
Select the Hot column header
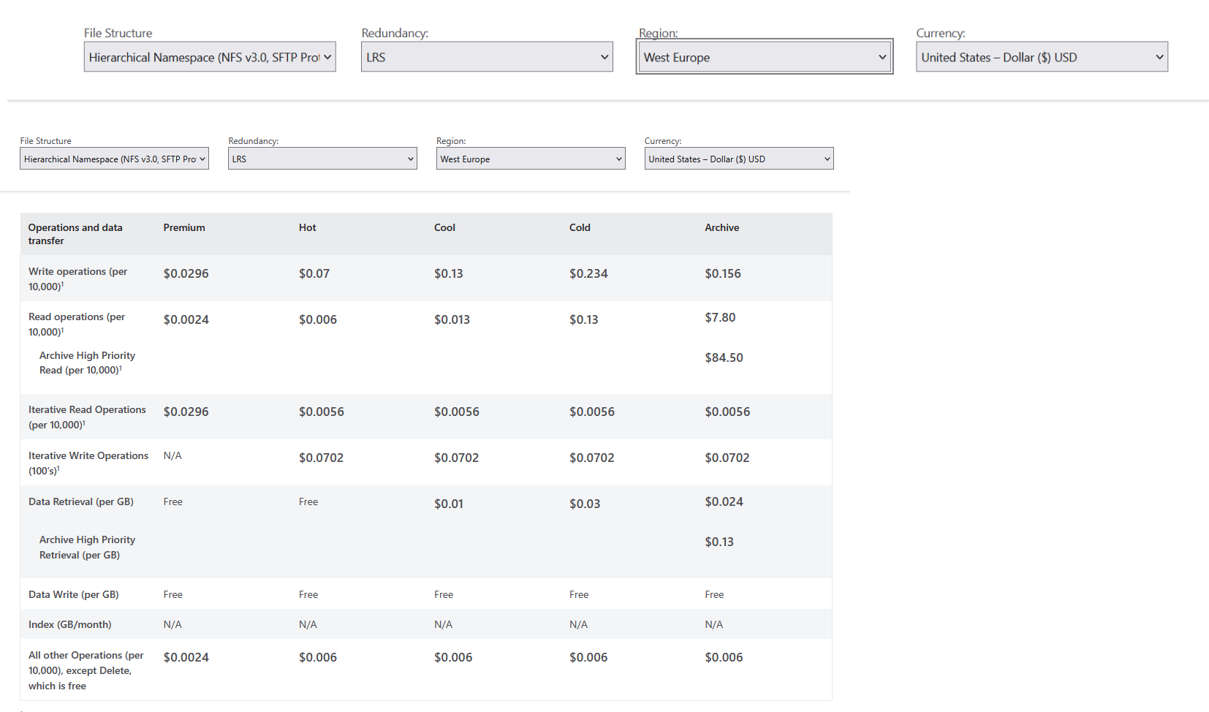click(x=307, y=227)
